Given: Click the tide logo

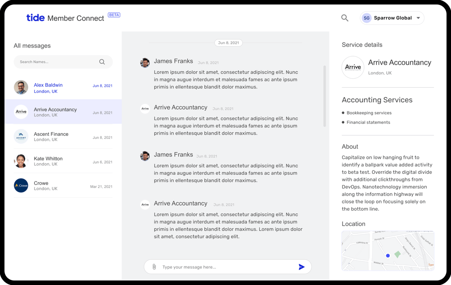Looking at the screenshot, I should pos(35,18).
